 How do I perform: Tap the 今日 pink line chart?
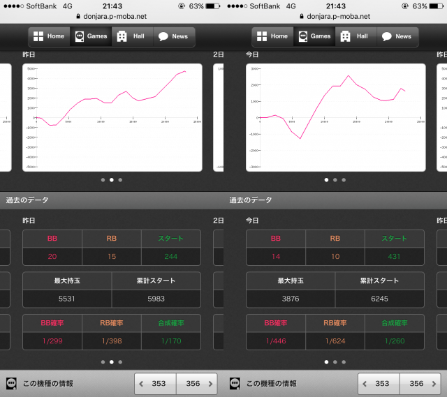[335, 117]
